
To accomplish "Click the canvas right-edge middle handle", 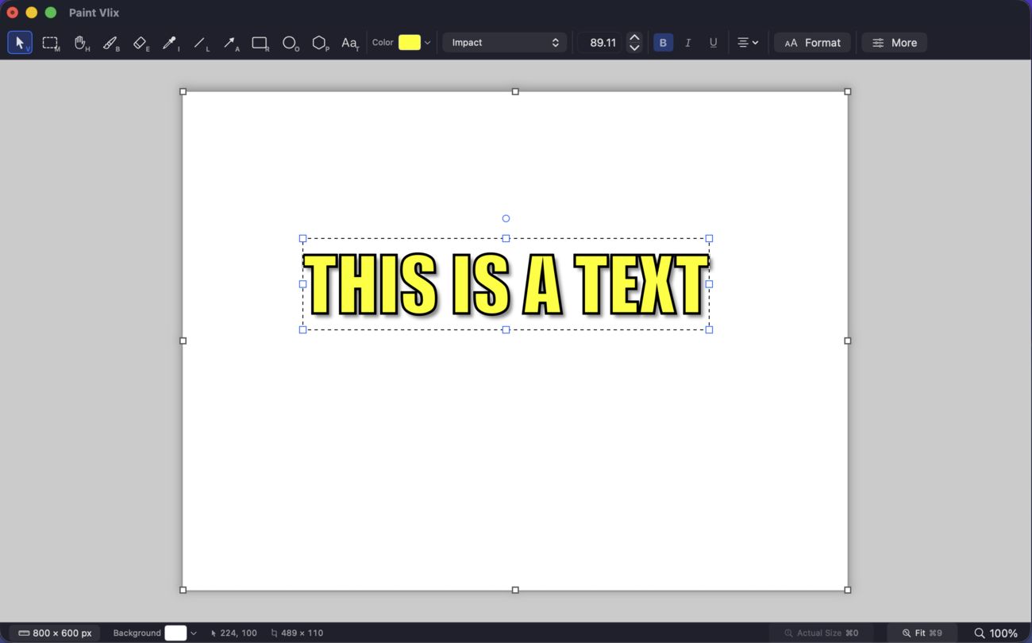I will (x=847, y=341).
